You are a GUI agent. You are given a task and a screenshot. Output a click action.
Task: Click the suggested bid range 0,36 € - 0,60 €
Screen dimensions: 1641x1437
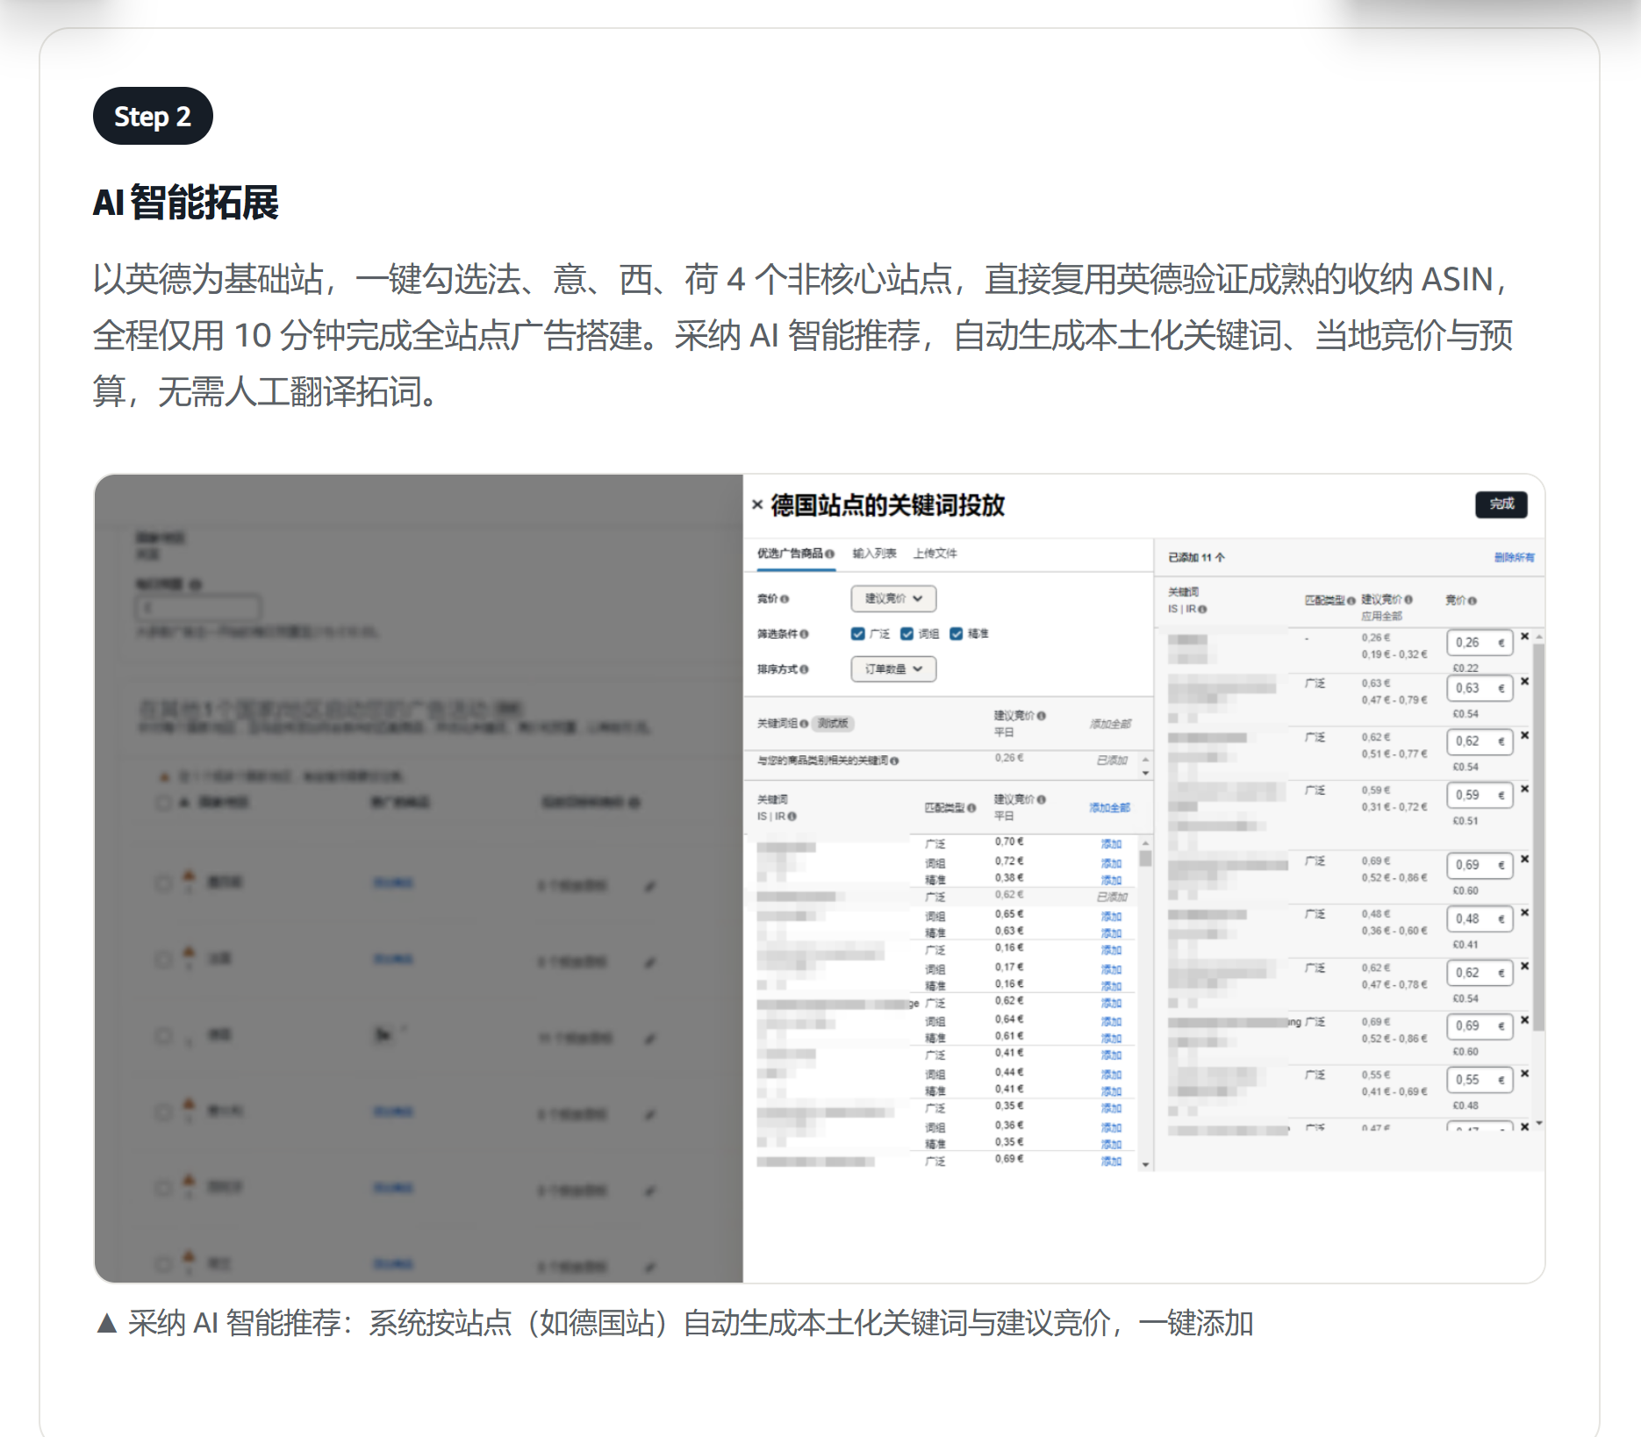pos(1394,931)
